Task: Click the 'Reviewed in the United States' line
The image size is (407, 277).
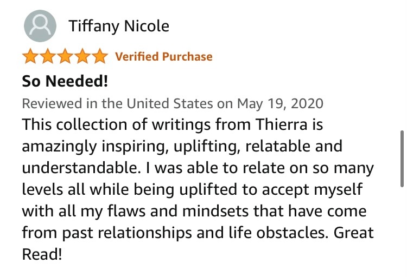Action: [173, 103]
